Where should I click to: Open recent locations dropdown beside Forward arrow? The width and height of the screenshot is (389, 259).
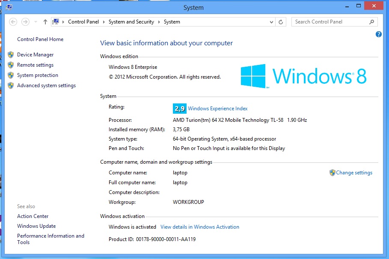coord(35,22)
